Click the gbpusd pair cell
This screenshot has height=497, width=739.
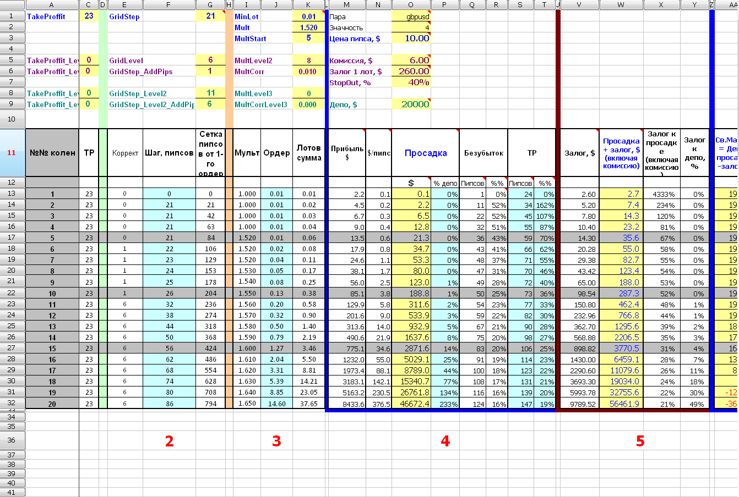pyautogui.click(x=411, y=16)
